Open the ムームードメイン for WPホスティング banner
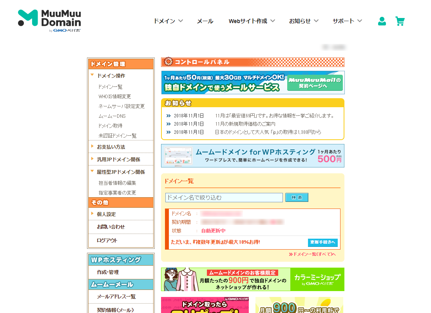431x313 pixels. 253,155
